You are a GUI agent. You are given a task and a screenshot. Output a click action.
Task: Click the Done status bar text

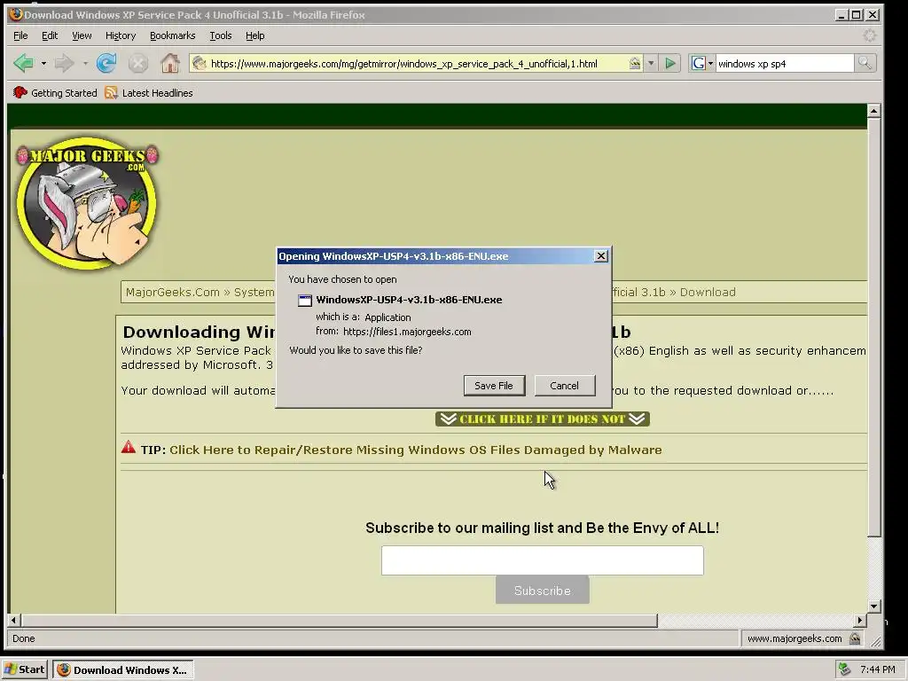point(24,638)
